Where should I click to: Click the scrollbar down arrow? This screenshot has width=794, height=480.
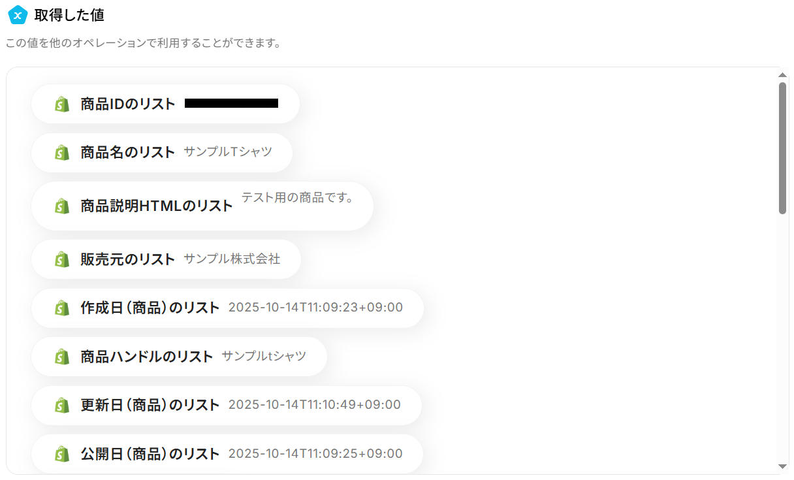[x=782, y=466]
